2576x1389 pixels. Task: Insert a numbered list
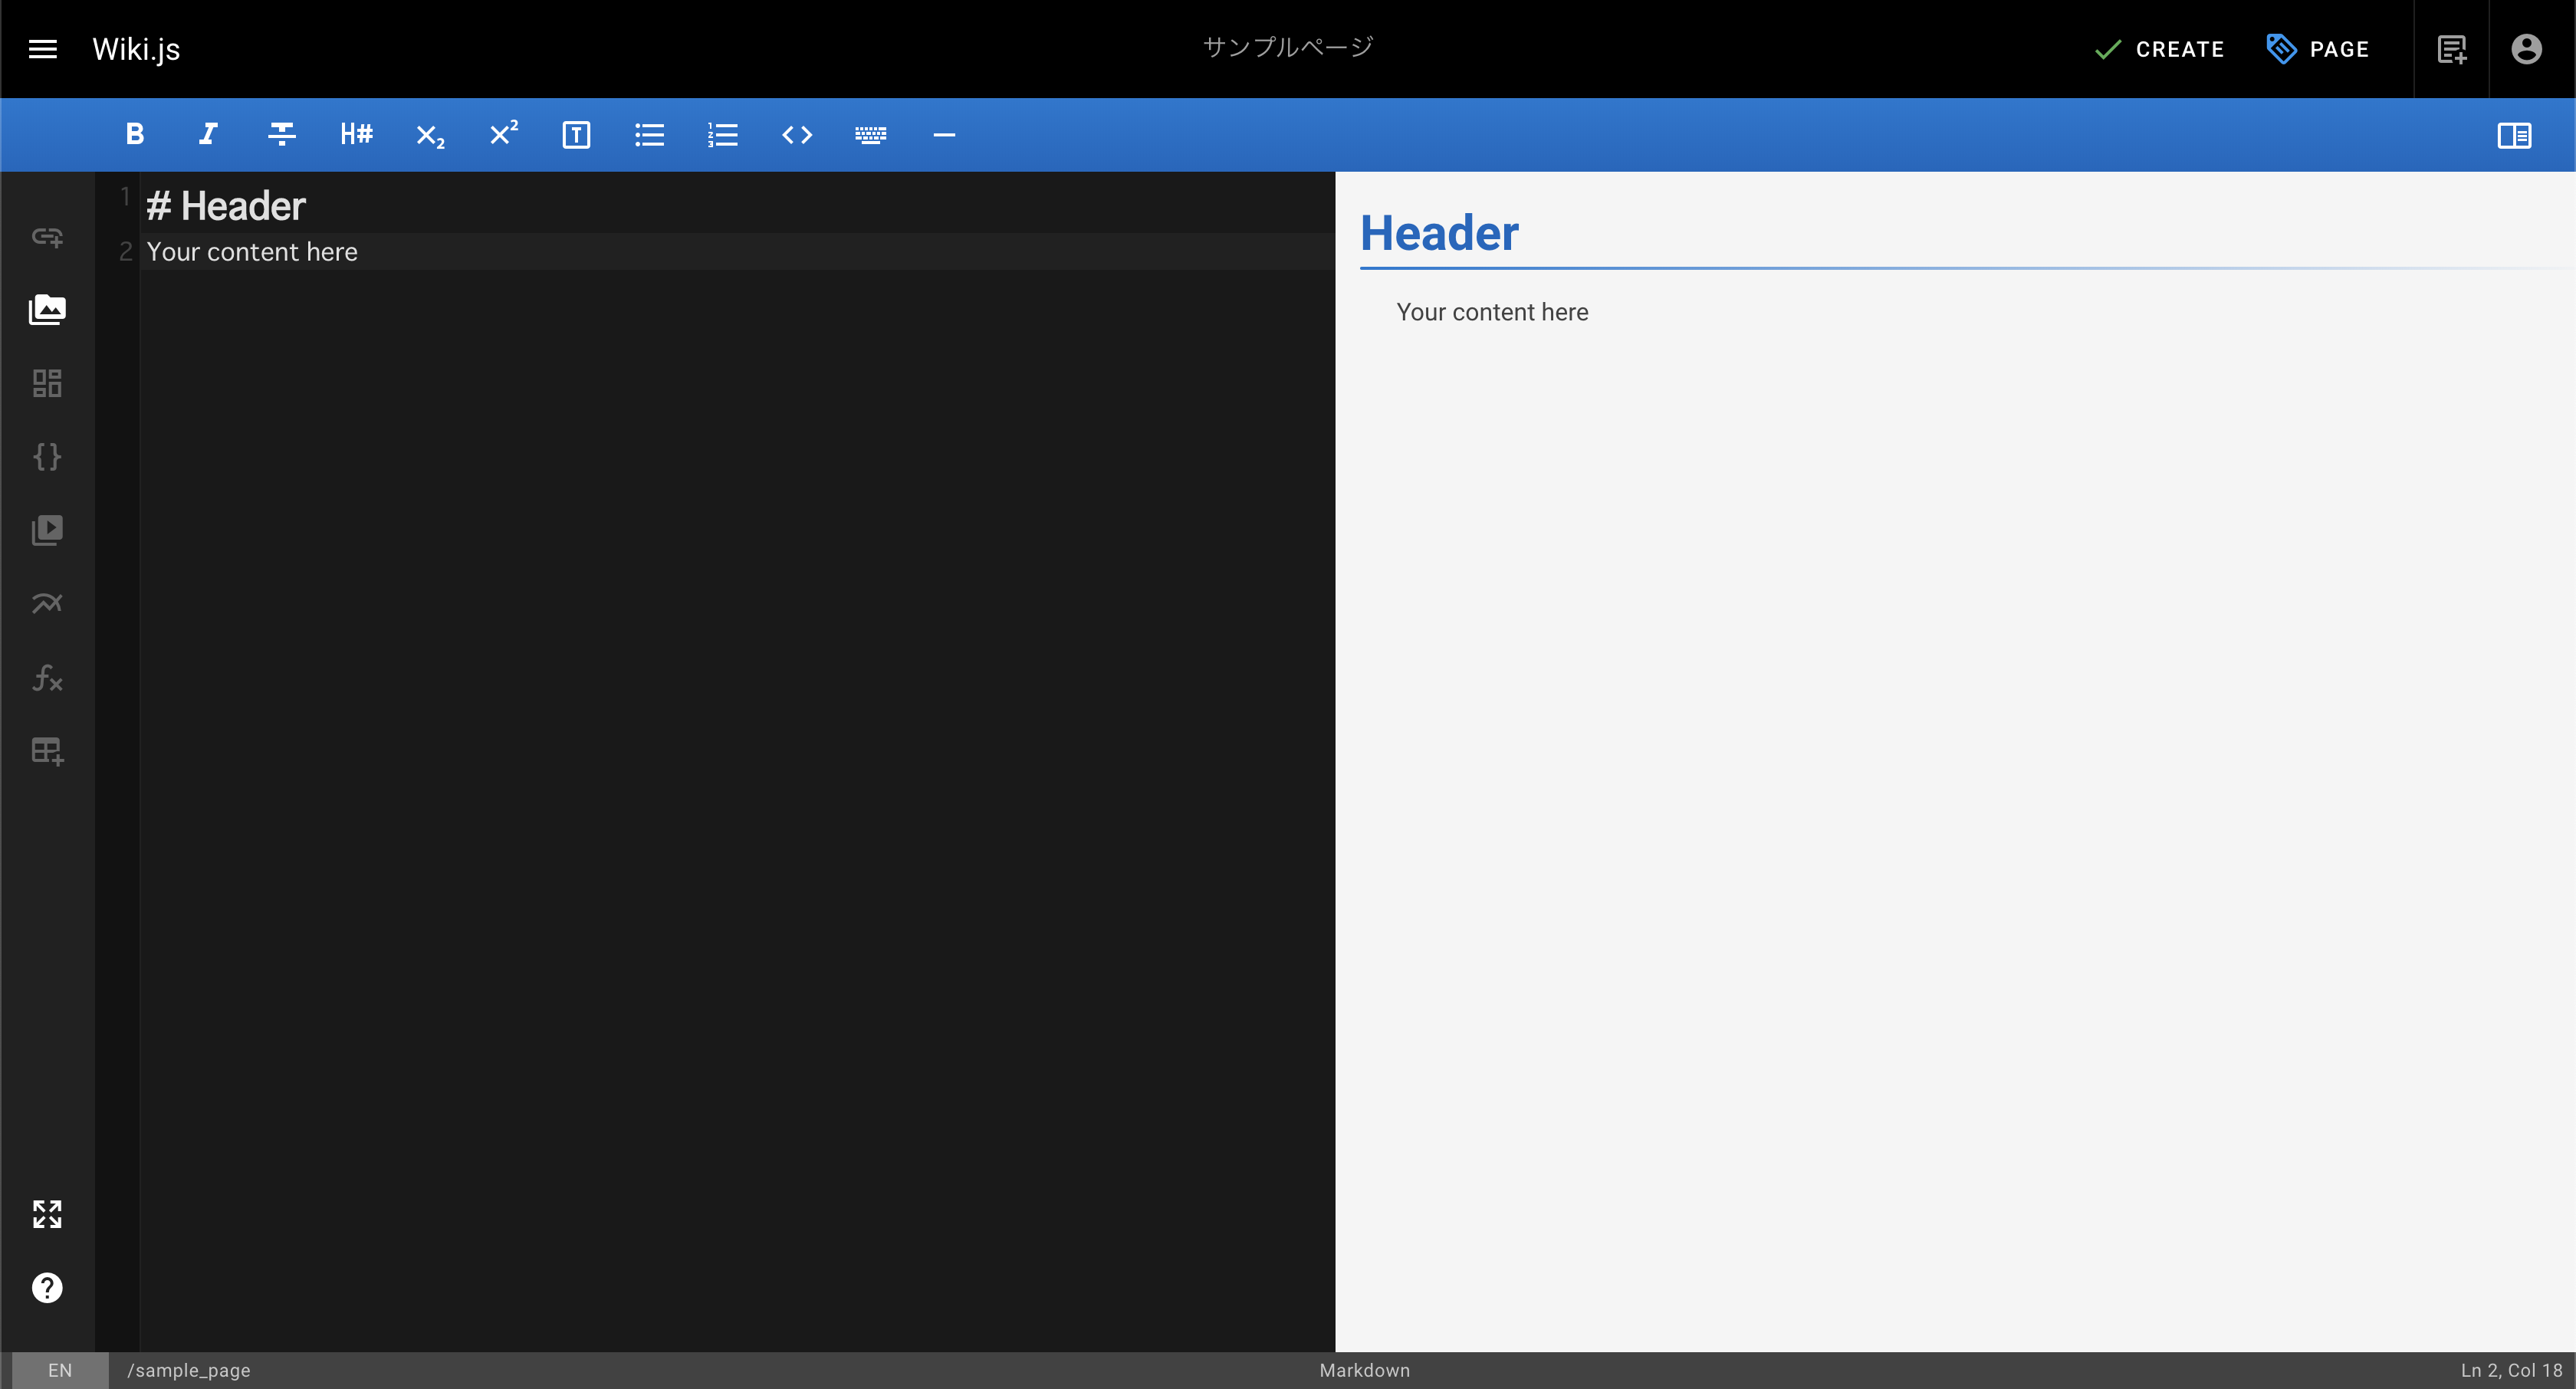(723, 134)
